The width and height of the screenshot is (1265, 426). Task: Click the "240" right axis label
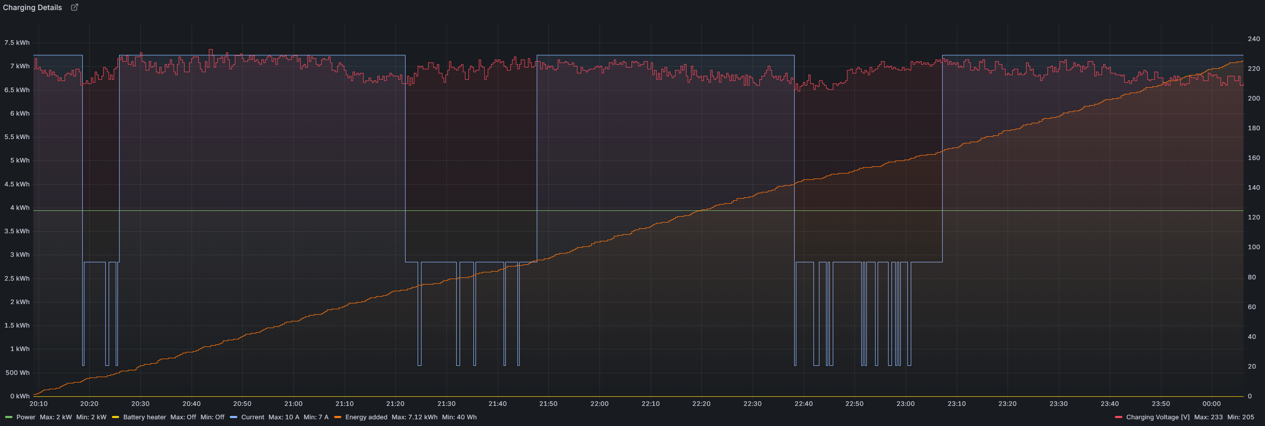coord(1254,39)
